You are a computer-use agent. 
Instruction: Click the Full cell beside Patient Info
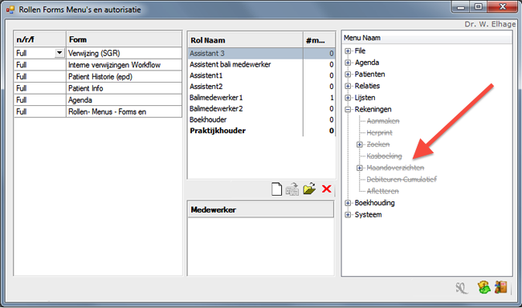click(40, 88)
